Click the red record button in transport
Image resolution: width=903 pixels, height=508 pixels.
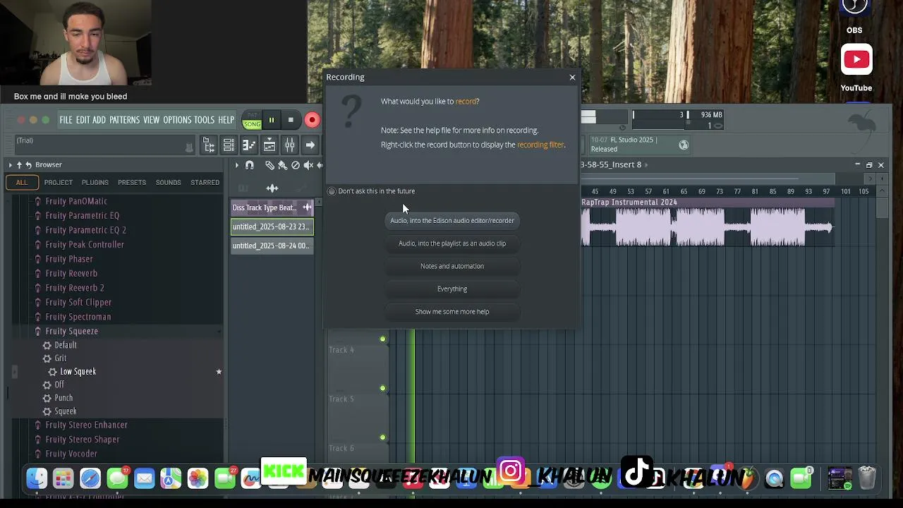coord(312,120)
